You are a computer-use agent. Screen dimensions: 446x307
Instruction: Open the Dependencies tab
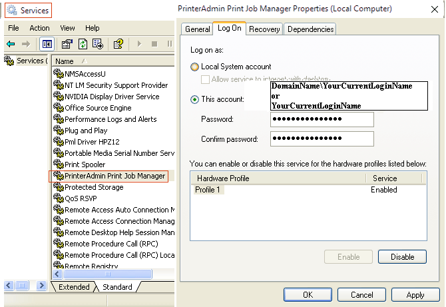pyautogui.click(x=310, y=29)
